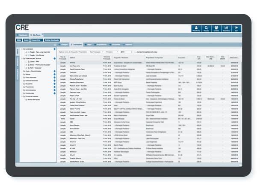Click the blue diamond beside Áreas e Disponibilidades
263x189 pixels.
(x=54, y=71)
